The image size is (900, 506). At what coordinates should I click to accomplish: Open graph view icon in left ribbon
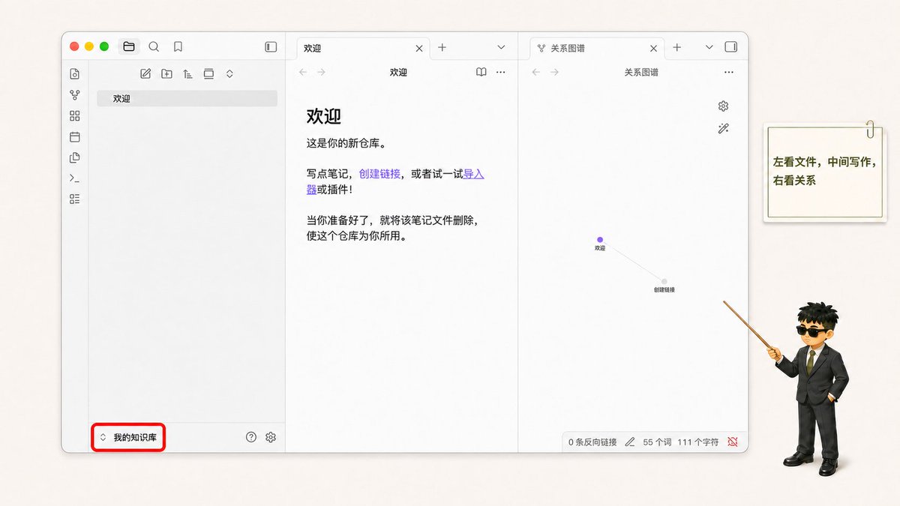74,94
